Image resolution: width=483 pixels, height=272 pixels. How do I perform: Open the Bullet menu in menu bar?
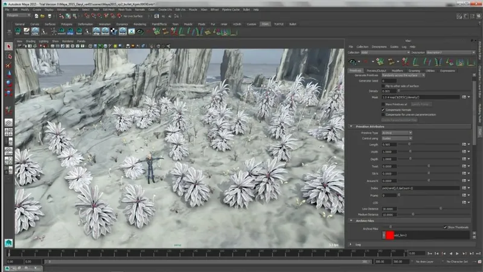(246, 10)
